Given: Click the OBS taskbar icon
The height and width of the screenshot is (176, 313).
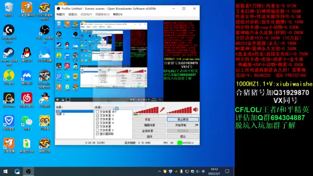Looking at the screenshot, I should 28,171.
